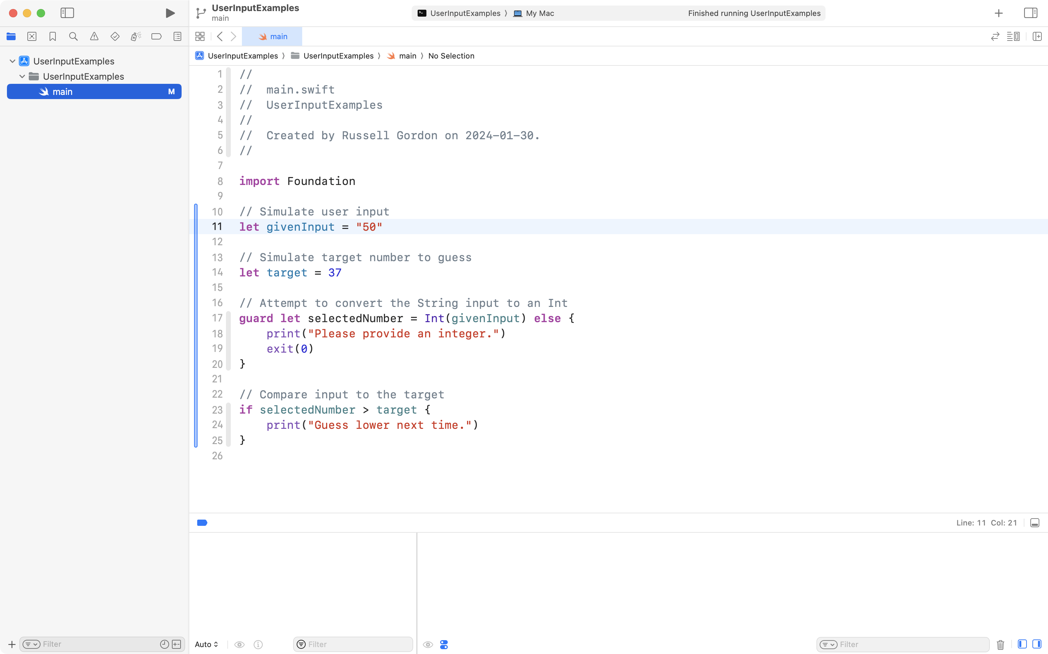This screenshot has height=654, width=1048.
Task: Click No Selection in the jump bar
Action: click(451, 56)
